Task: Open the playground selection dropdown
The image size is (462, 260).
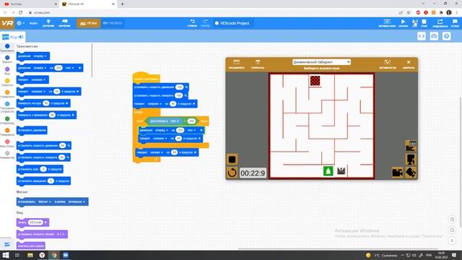Action: [321, 62]
